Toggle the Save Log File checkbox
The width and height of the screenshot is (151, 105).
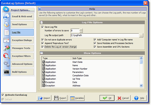[x=43, y=27]
